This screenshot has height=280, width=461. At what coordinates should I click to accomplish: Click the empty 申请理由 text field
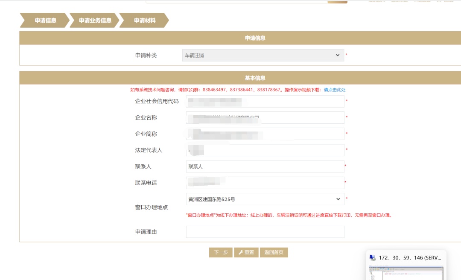pyautogui.click(x=265, y=232)
